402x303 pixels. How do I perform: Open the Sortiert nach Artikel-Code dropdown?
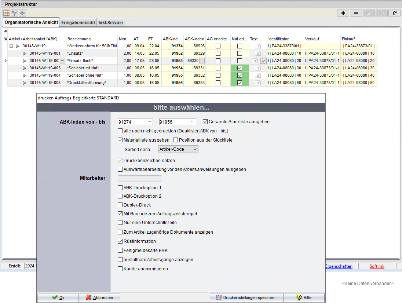coord(178,149)
